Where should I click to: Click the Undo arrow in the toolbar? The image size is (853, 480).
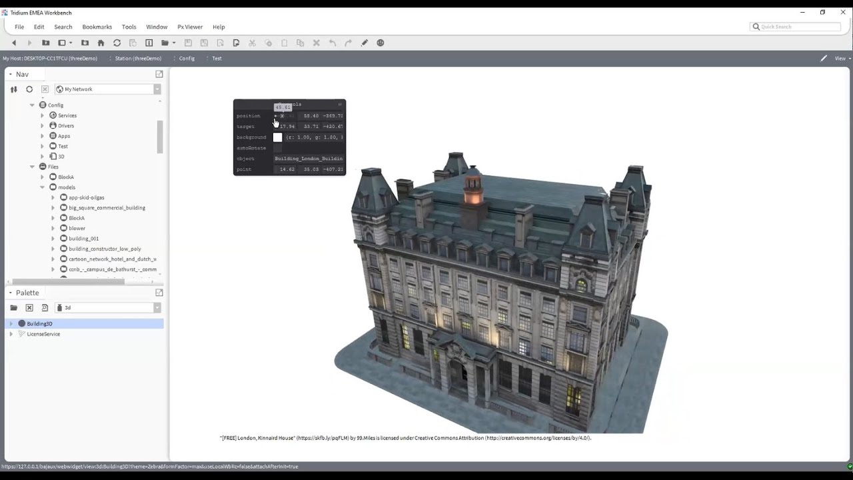pos(332,43)
